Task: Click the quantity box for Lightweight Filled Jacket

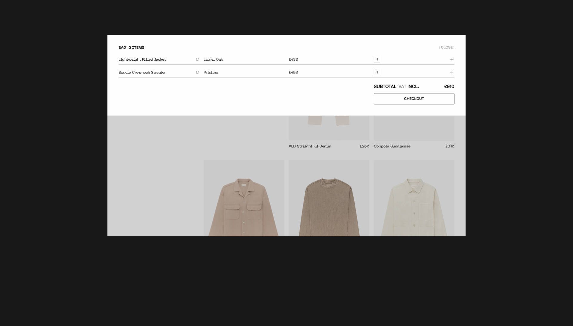Action: click(377, 59)
